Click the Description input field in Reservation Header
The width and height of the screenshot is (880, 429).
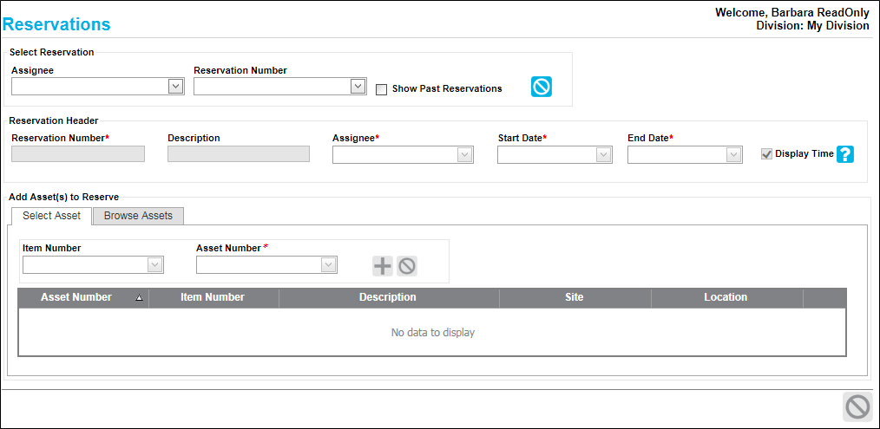[239, 154]
